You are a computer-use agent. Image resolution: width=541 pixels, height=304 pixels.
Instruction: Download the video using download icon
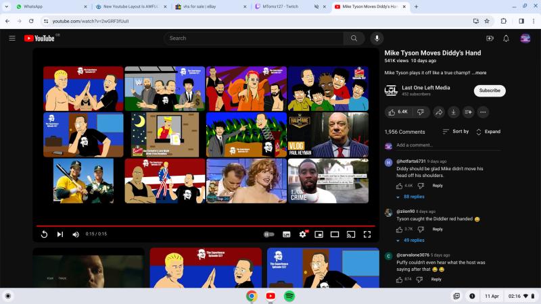454,111
